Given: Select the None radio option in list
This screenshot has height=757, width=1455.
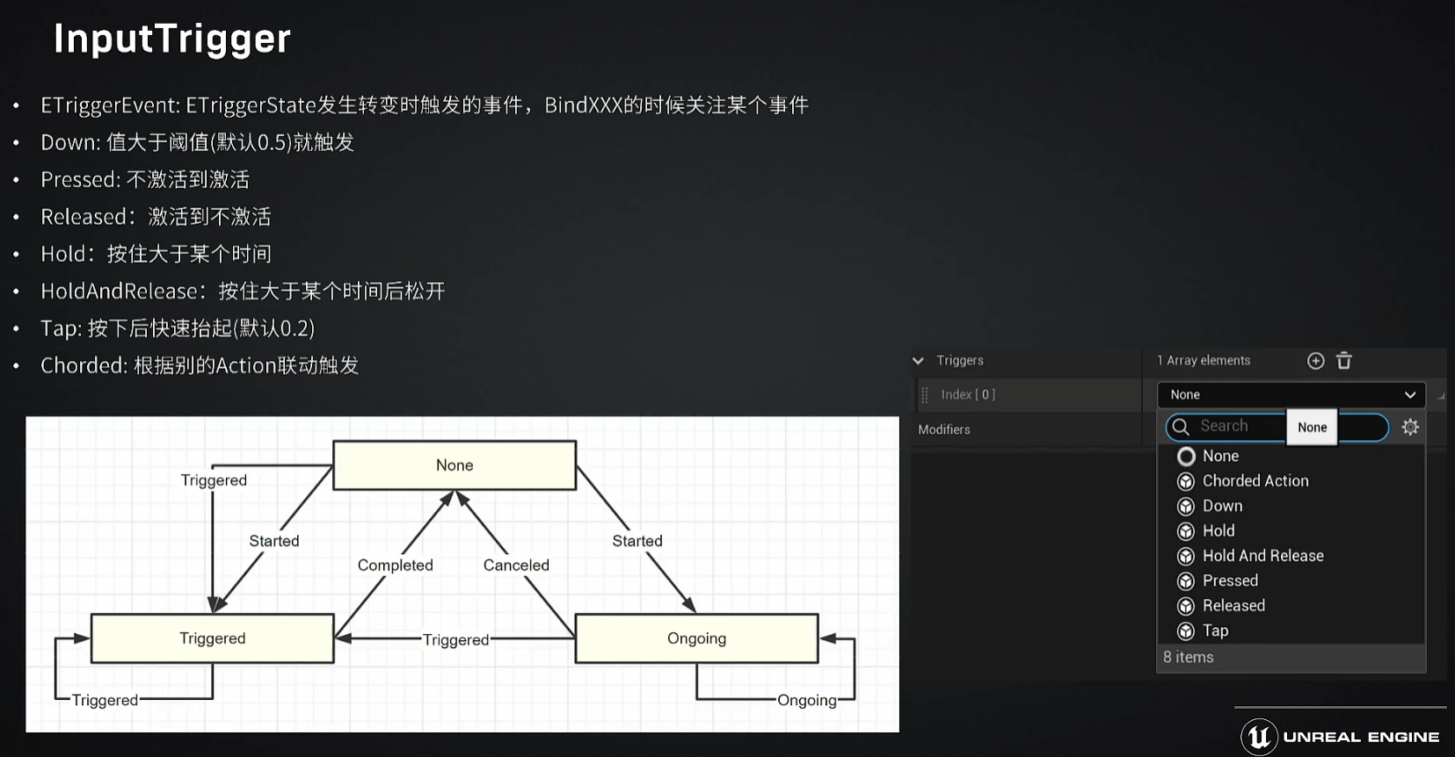Looking at the screenshot, I should 1186,457.
